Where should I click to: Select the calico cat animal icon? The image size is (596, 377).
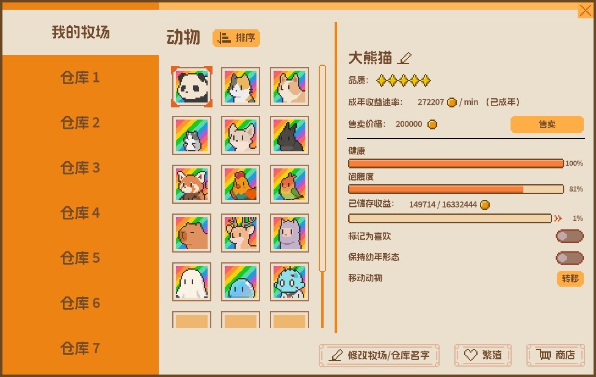[x=241, y=87]
